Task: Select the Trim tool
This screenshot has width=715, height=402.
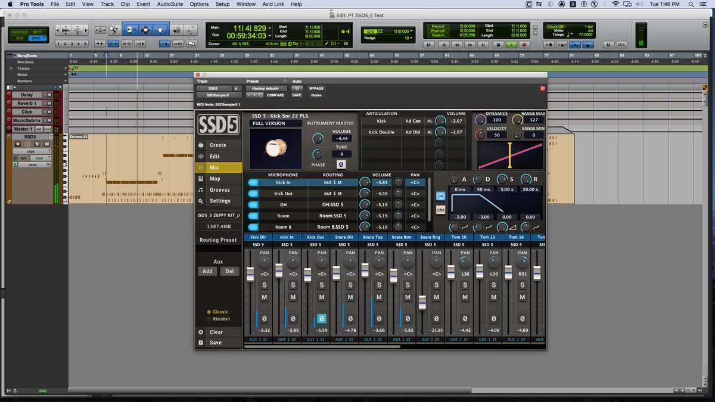Action: pyautogui.click(x=129, y=30)
